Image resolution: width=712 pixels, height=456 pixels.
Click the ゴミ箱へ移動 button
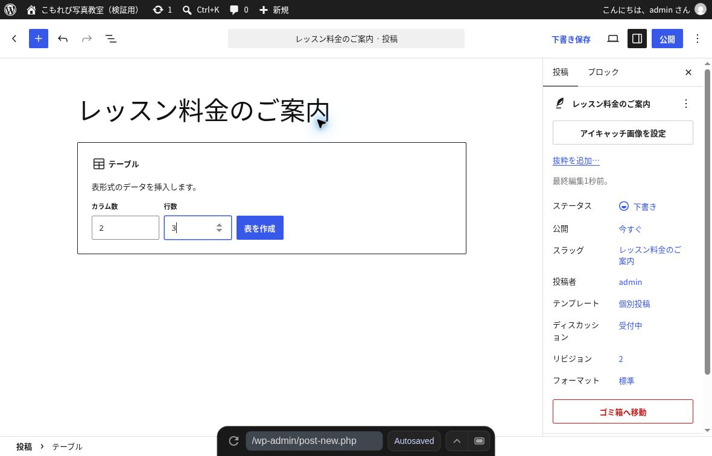tap(623, 411)
